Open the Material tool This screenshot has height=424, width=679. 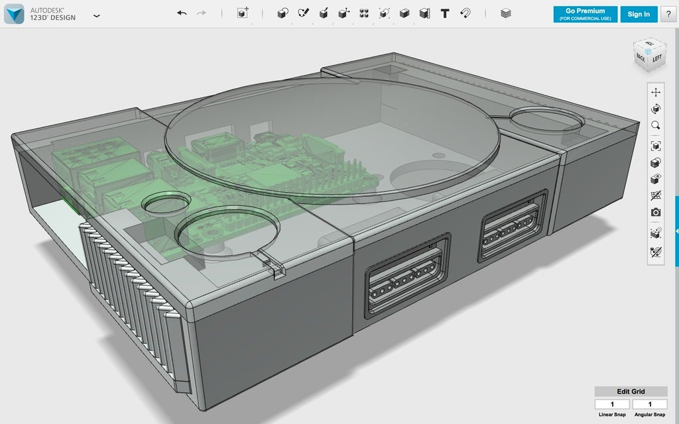click(506, 13)
